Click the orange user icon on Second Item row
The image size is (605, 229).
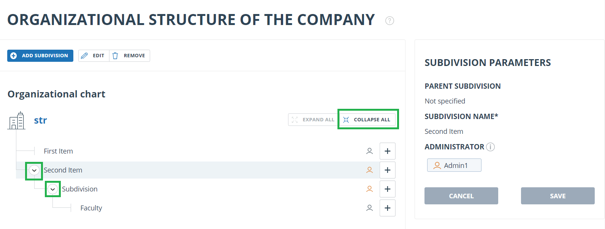pos(369,170)
